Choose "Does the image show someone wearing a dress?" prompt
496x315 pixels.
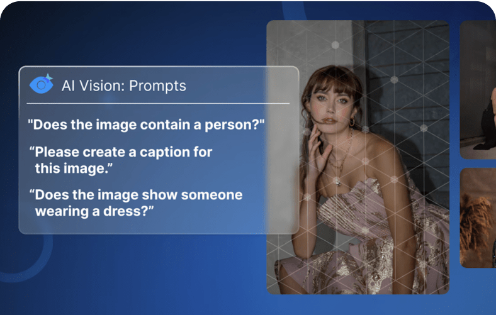pyautogui.click(x=136, y=203)
